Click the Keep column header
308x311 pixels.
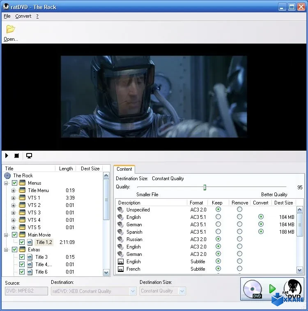point(218,202)
